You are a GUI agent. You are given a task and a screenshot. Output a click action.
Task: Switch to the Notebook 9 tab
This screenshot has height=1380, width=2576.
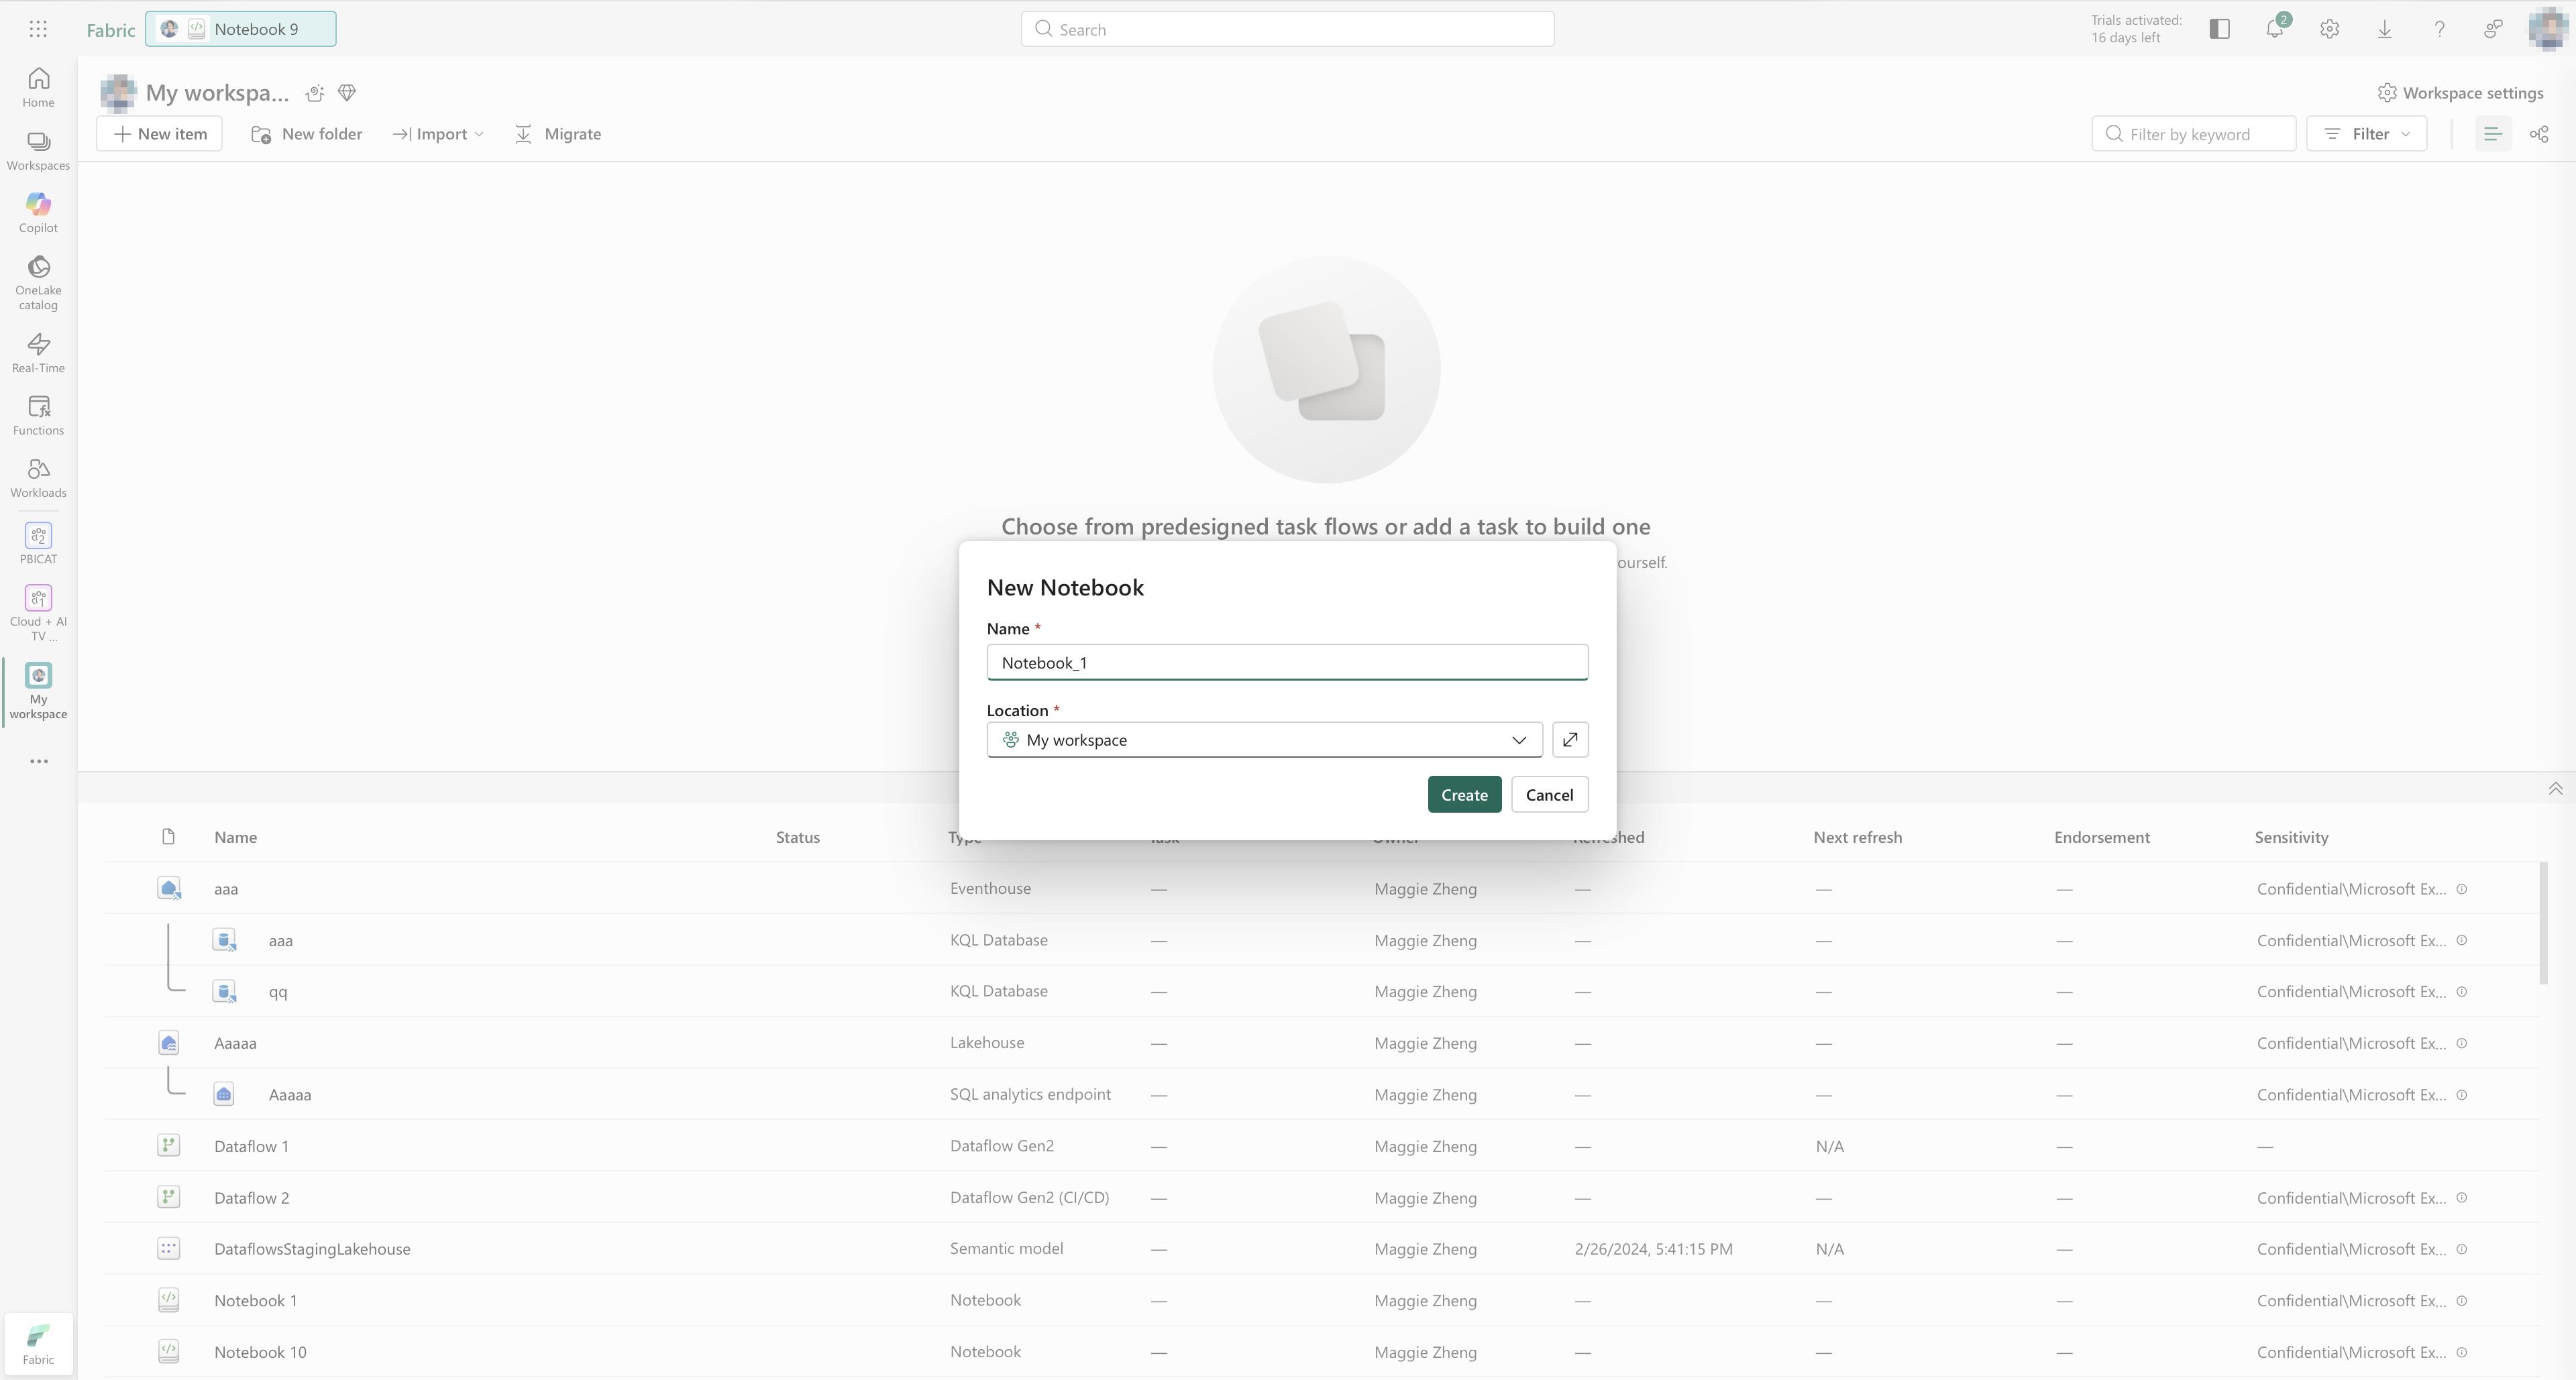tap(241, 29)
